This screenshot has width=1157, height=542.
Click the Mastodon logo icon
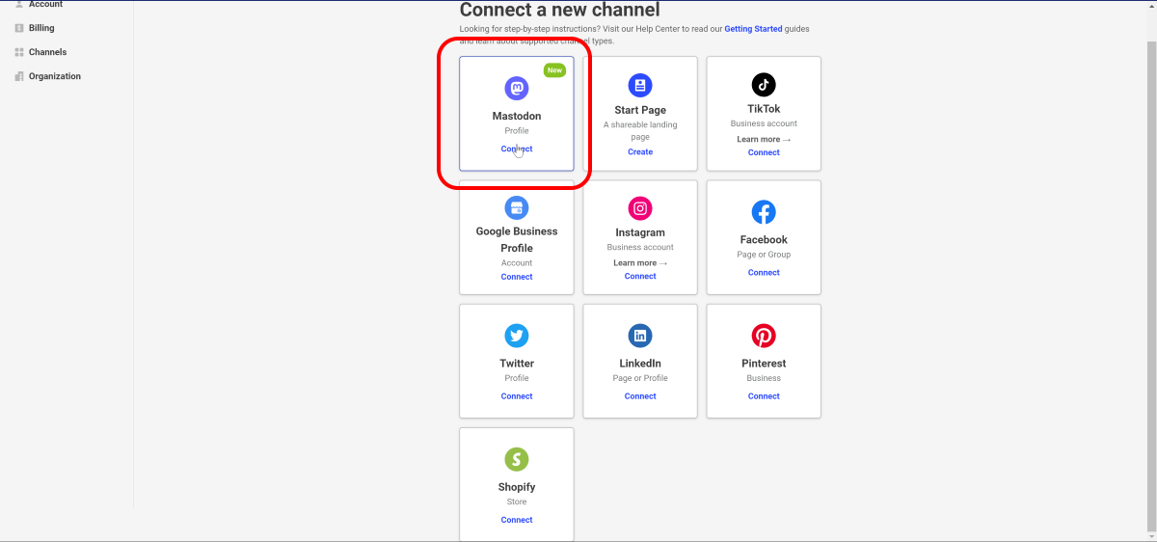click(517, 89)
